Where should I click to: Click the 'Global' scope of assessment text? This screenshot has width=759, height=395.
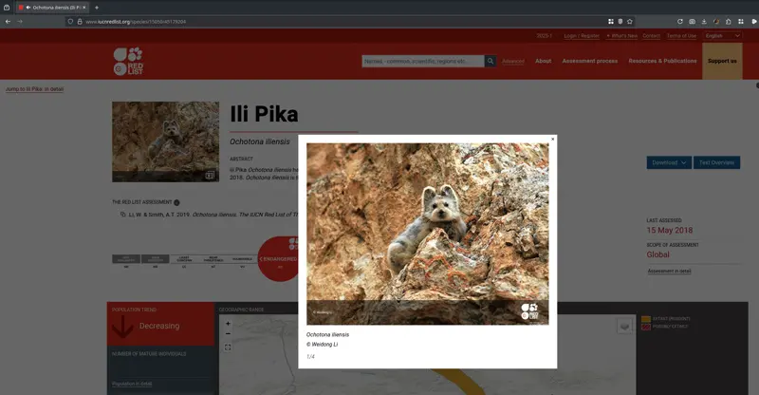pos(657,254)
